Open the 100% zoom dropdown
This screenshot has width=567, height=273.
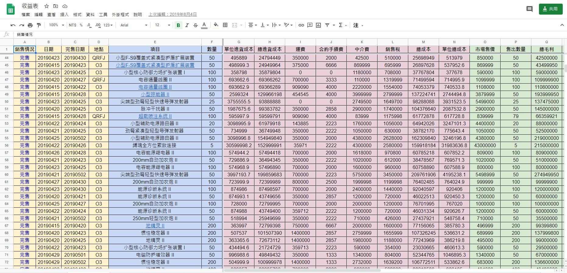56,25
